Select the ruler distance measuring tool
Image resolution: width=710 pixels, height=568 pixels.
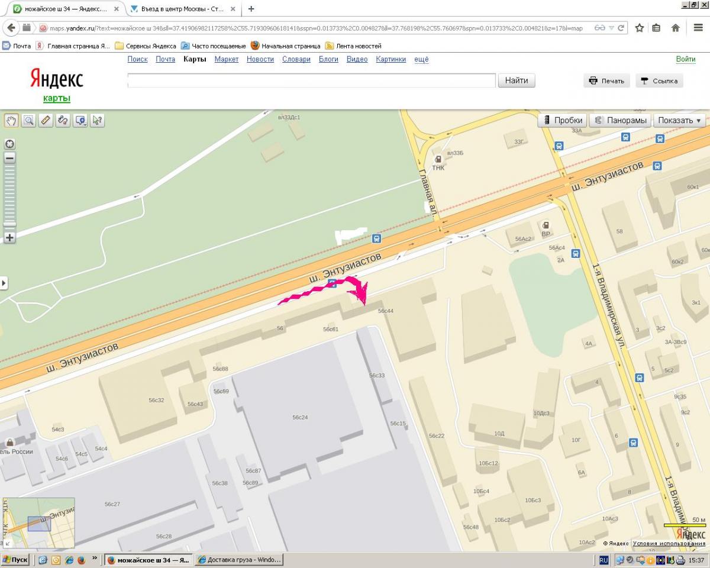point(46,120)
